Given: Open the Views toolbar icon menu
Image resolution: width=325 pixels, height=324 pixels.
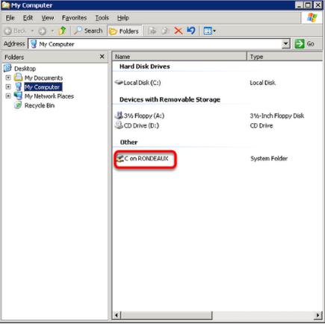Looking at the screenshot, I should click(x=210, y=31).
